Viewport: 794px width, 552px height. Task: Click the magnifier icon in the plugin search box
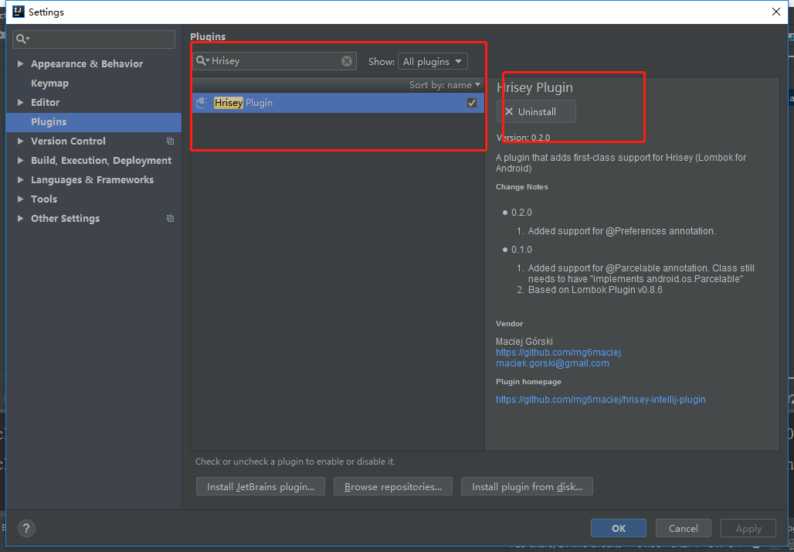(202, 61)
